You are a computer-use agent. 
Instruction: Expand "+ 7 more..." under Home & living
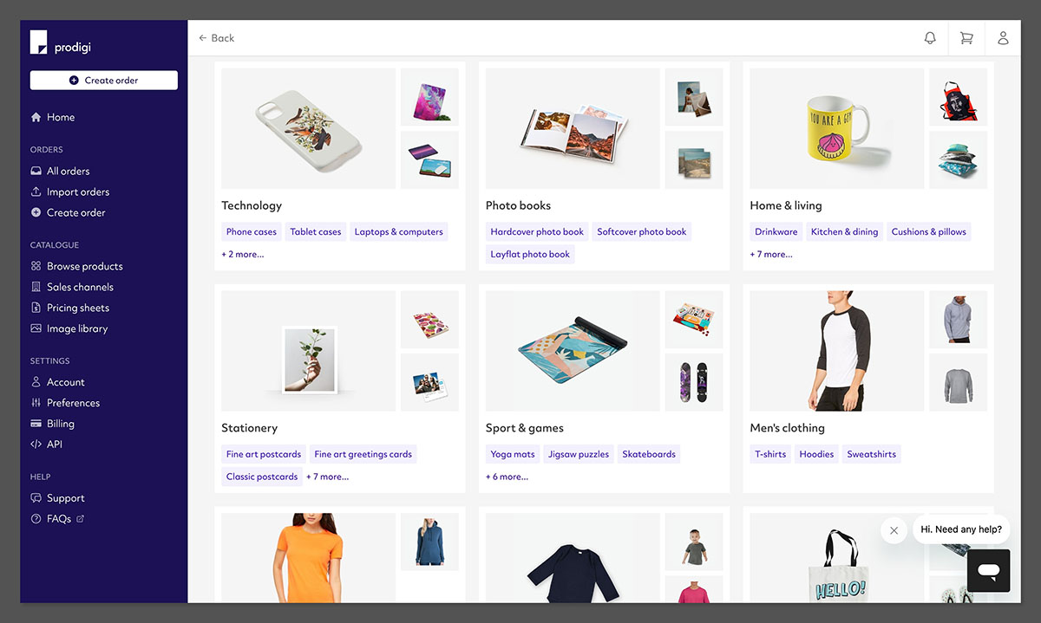point(770,254)
